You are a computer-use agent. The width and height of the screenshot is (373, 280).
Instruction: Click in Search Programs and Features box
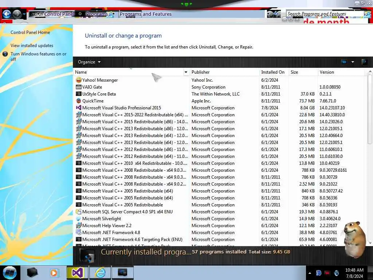pos(325,14)
